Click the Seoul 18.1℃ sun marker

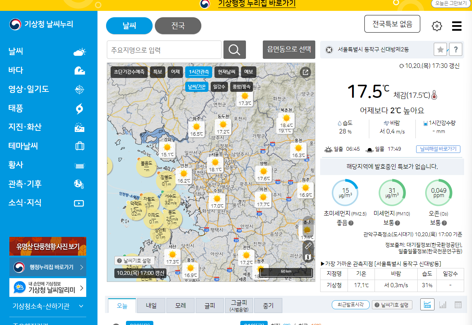point(215,165)
